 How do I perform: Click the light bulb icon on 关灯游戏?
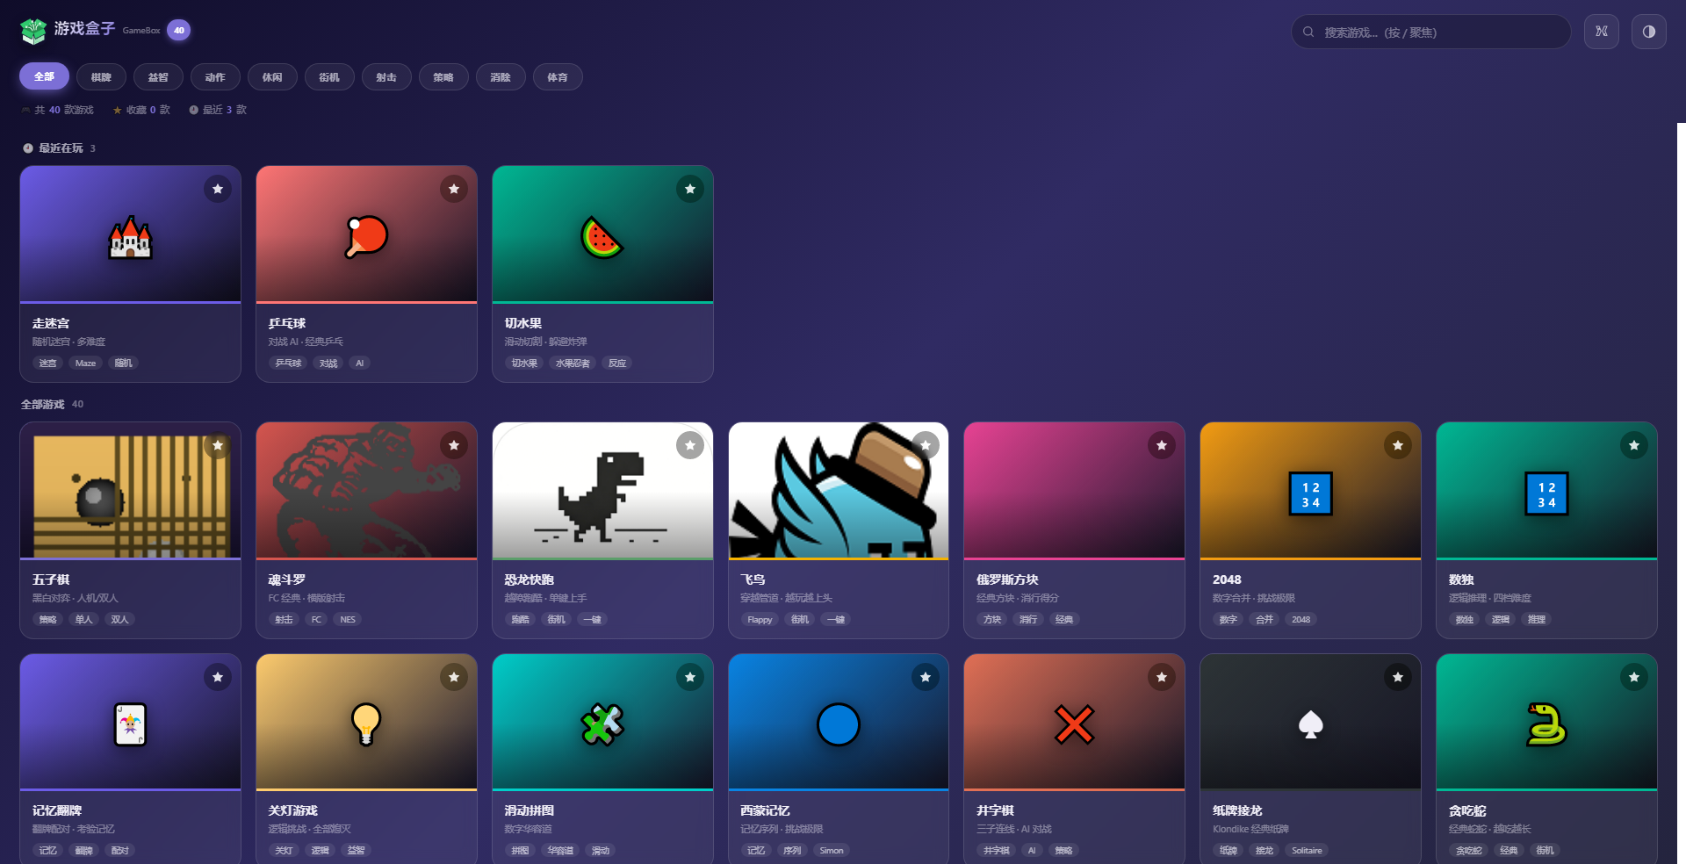click(x=366, y=724)
